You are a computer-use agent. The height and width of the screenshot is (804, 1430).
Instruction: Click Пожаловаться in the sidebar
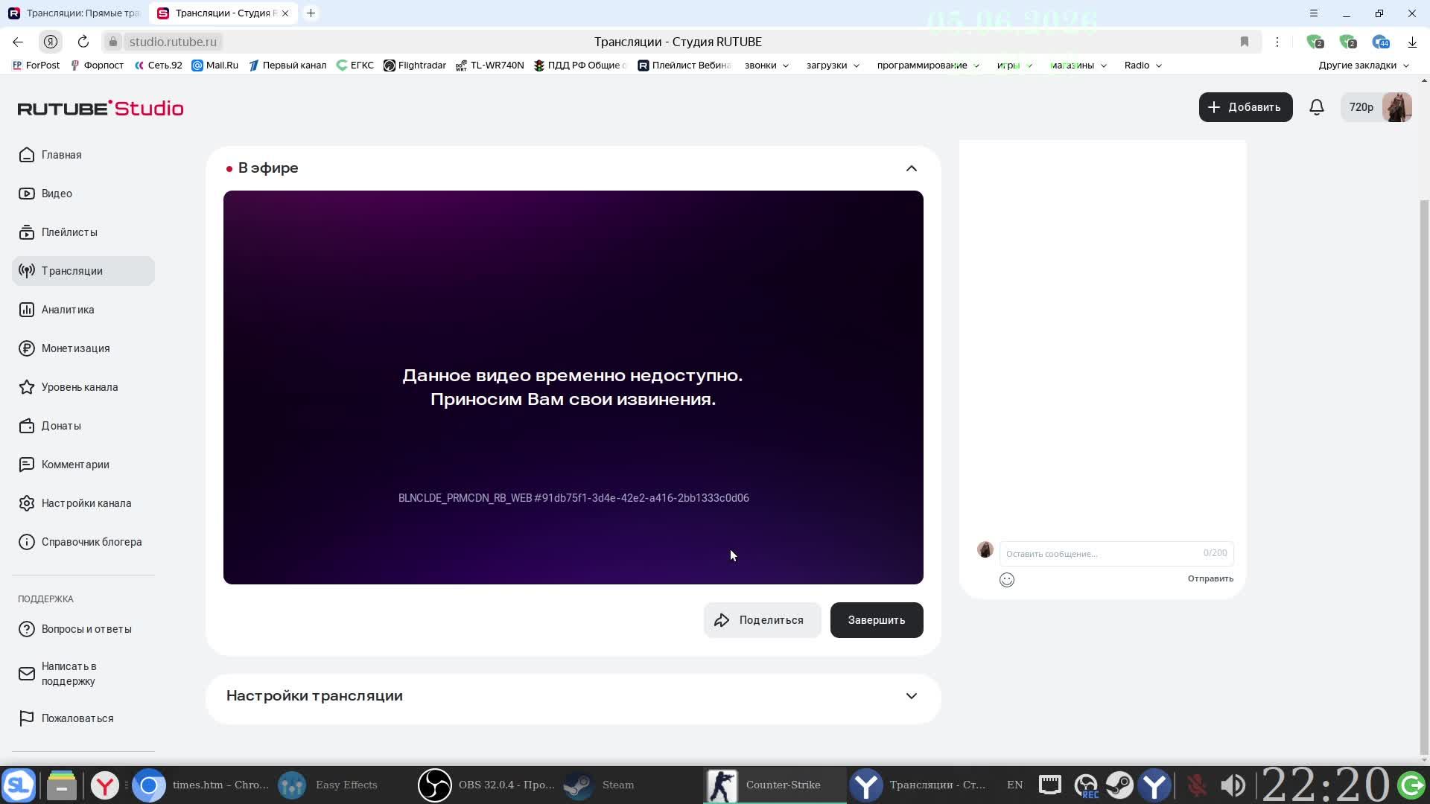pos(83,718)
